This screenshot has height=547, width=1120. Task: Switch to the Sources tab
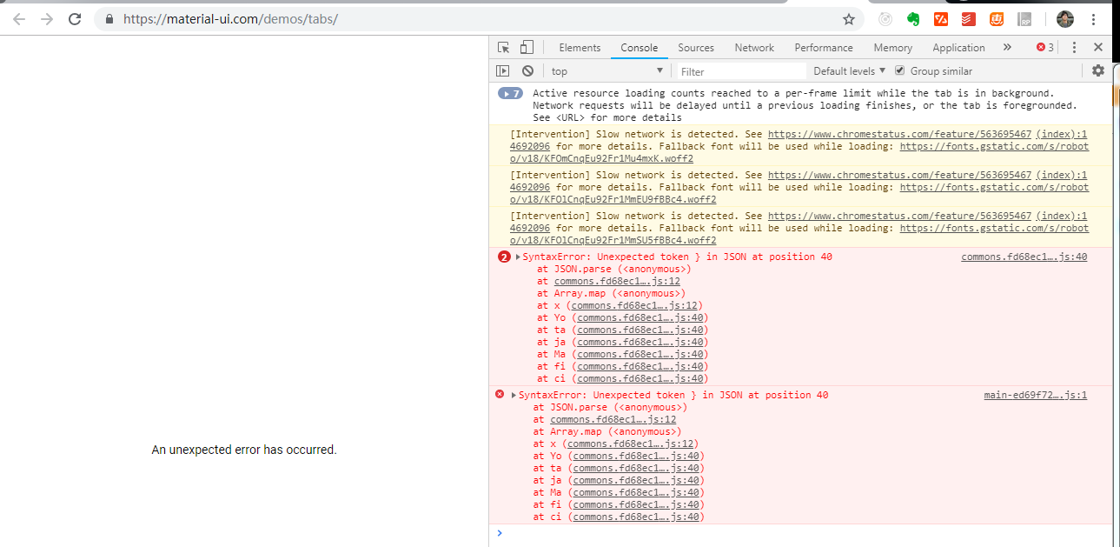click(x=695, y=47)
